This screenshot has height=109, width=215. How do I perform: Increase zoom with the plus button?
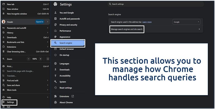[41, 59]
